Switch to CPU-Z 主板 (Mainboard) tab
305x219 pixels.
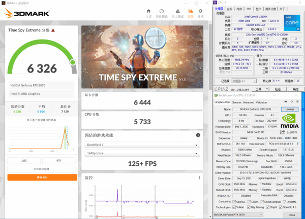[x=230, y=9]
